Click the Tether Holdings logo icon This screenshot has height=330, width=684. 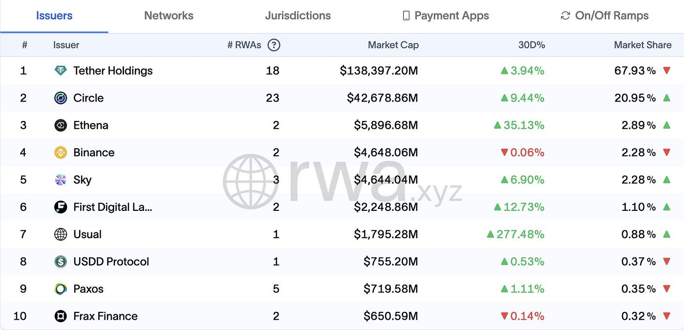pyautogui.click(x=61, y=71)
